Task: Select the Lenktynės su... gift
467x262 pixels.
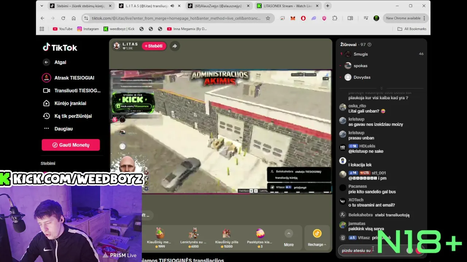Action: click(193, 238)
